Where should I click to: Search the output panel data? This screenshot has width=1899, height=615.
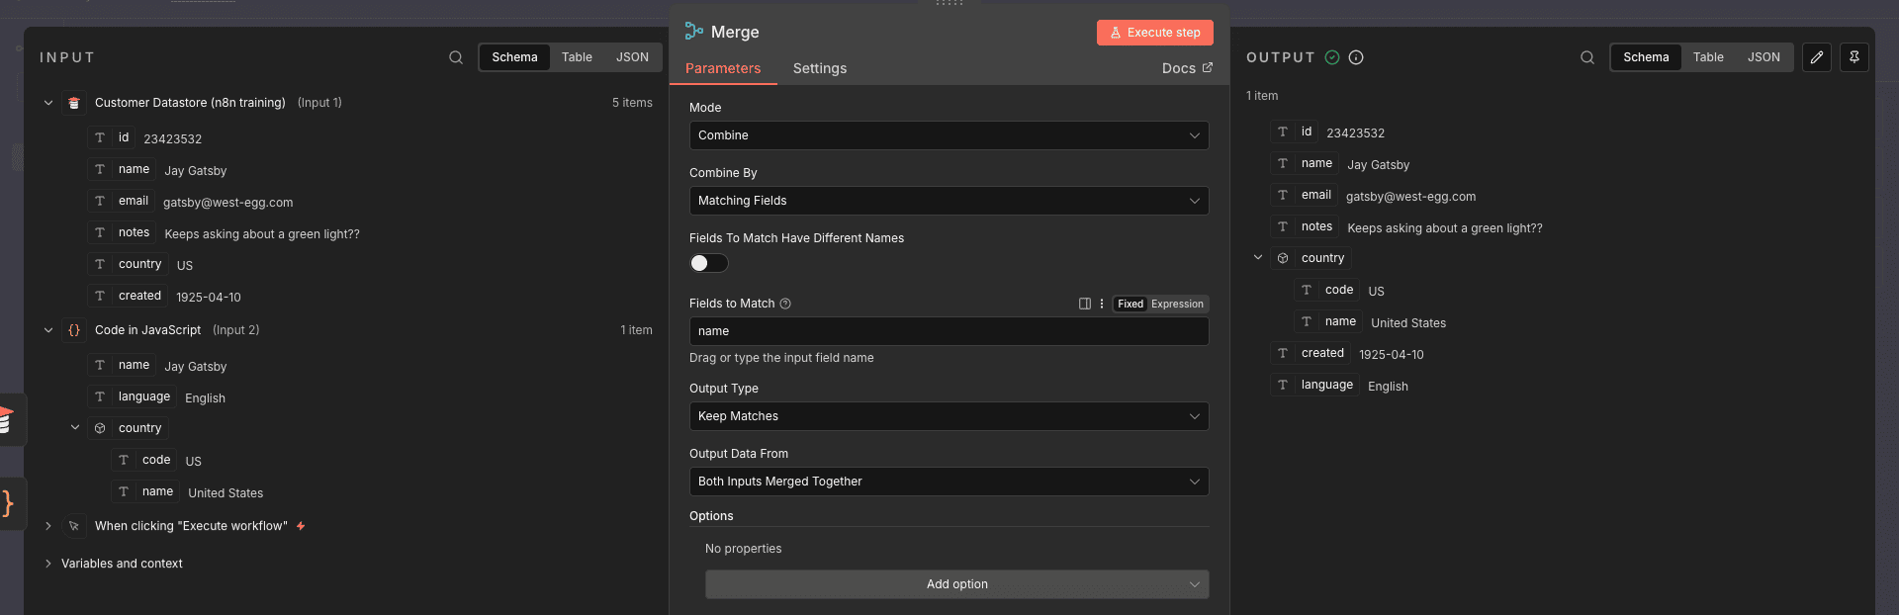pyautogui.click(x=1586, y=57)
